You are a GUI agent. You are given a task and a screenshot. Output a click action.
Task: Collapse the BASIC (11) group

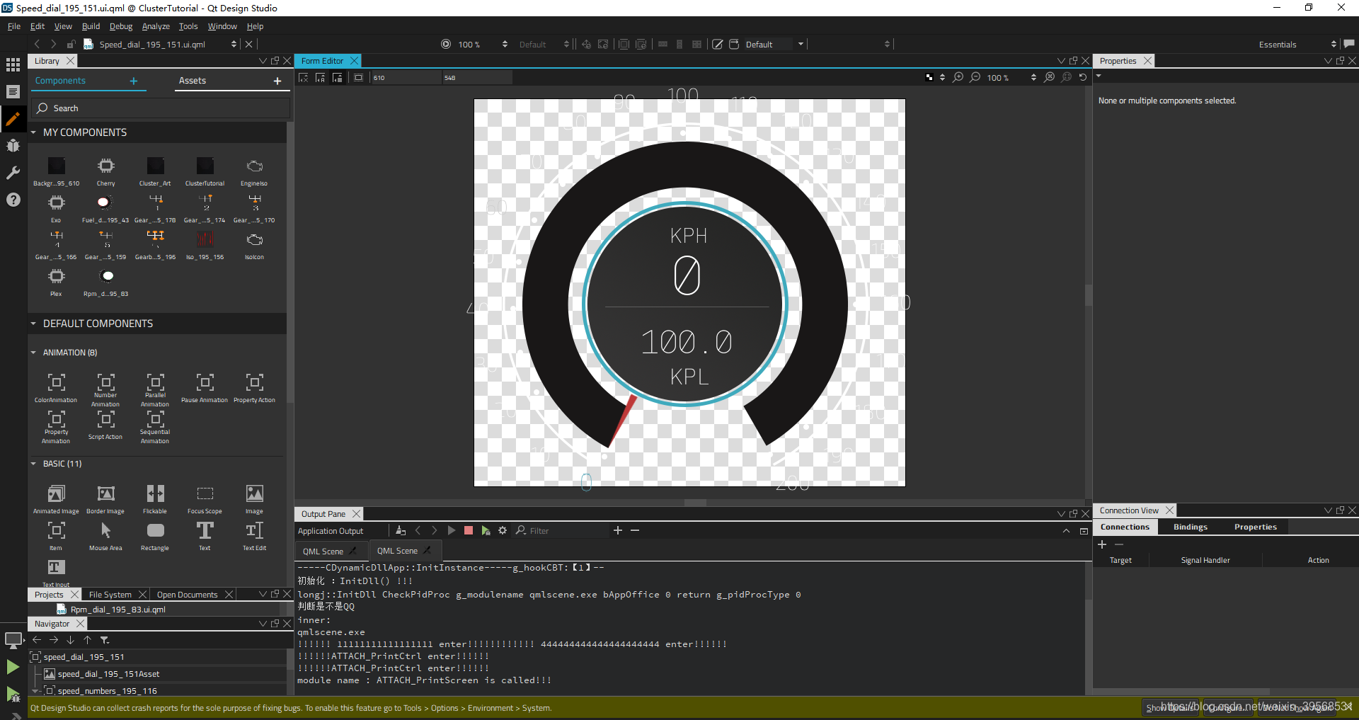click(x=33, y=464)
